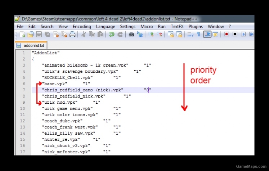Toggle Show all characters pilcrow icon
Image resolution: width=269 pixels, height=171 pixels.
click(198, 34)
